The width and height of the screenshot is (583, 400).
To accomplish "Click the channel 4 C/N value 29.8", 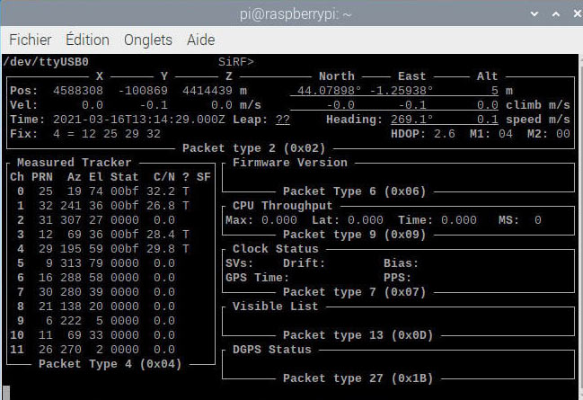I will [161, 249].
